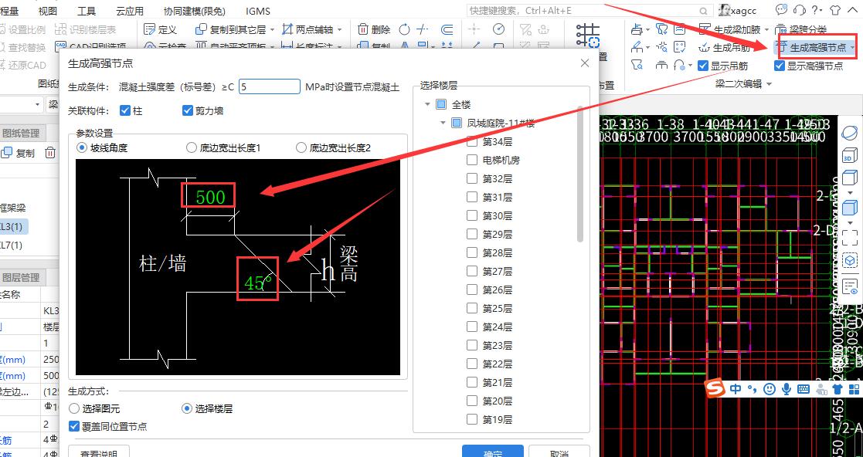Viewport: 863px width, 457px height.
Task: Open the 生成梁加腋 dropdown arrow
Action: click(x=766, y=29)
